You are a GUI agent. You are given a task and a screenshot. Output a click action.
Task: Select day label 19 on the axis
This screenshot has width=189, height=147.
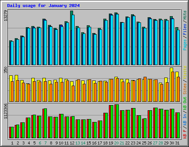click(x=111, y=143)
